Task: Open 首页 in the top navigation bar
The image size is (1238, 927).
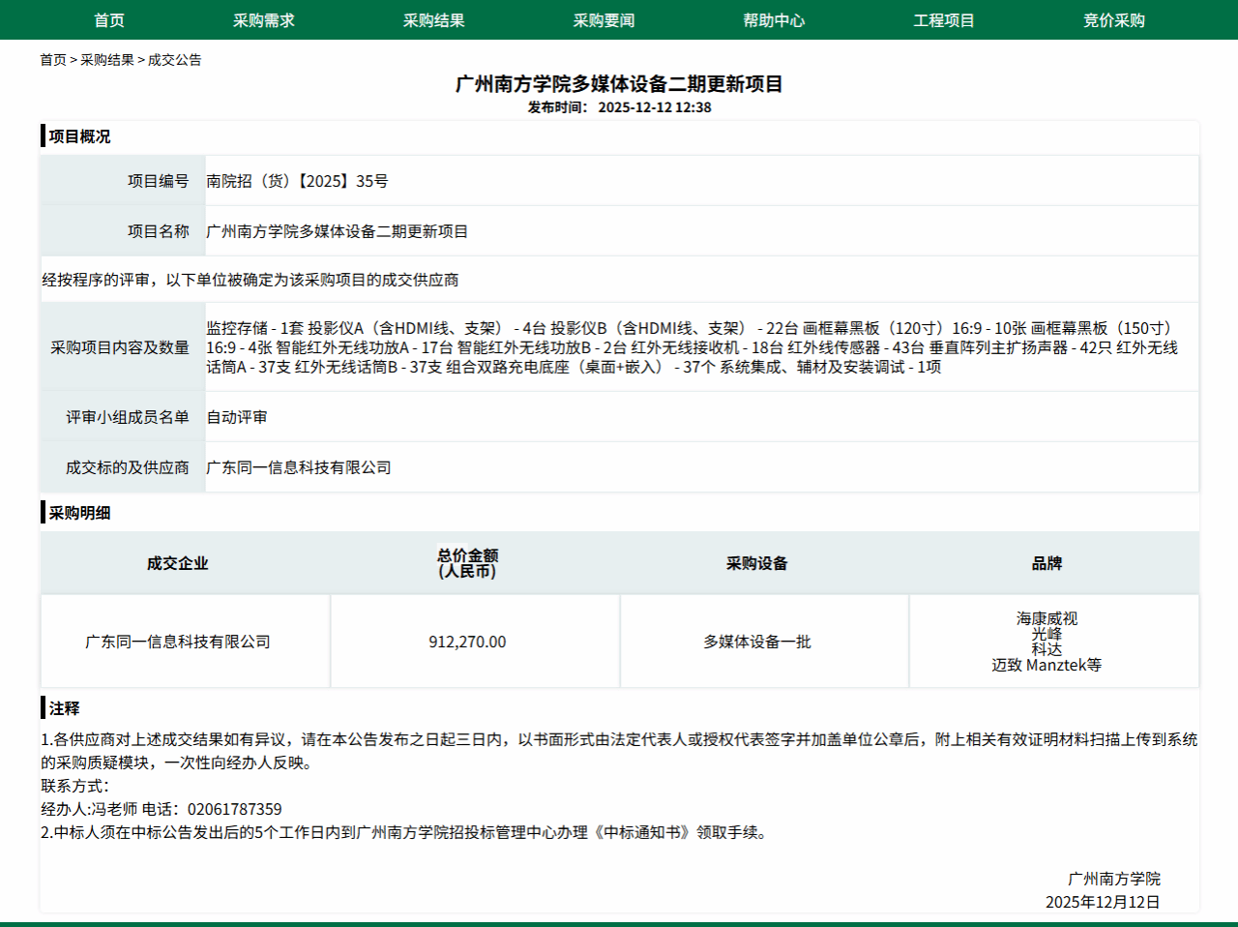Action: [x=109, y=20]
